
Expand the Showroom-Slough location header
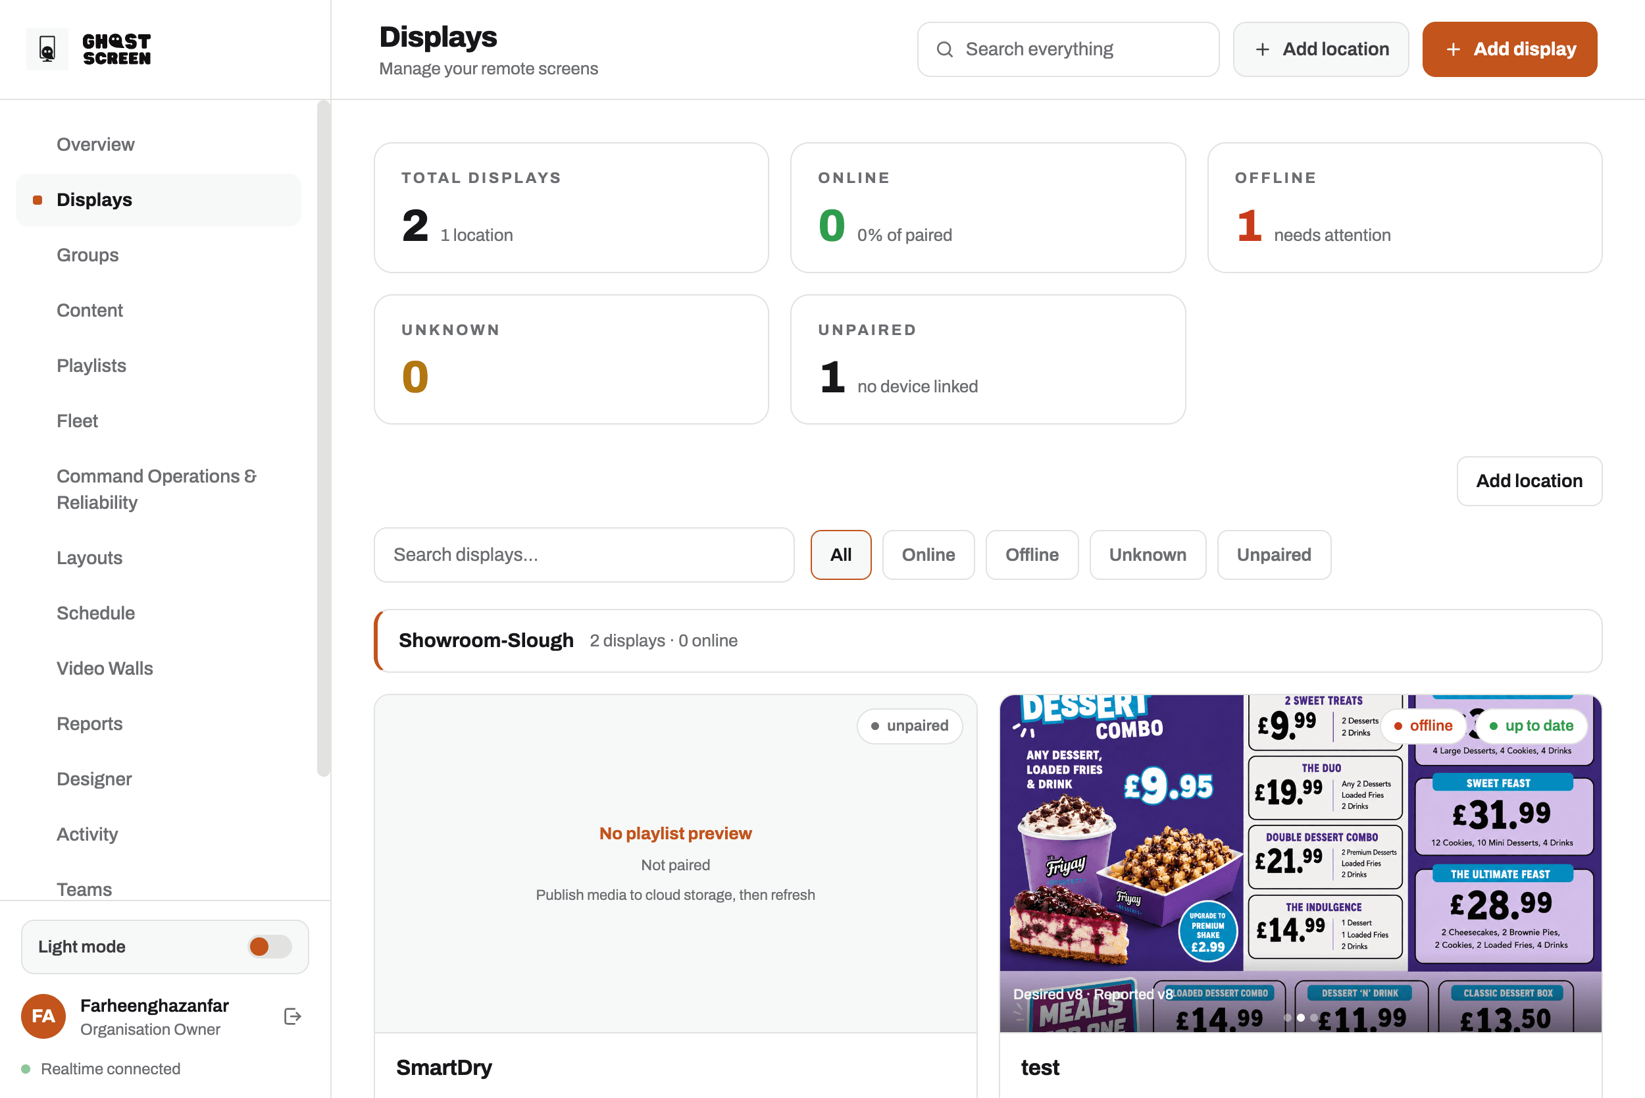tap(988, 640)
